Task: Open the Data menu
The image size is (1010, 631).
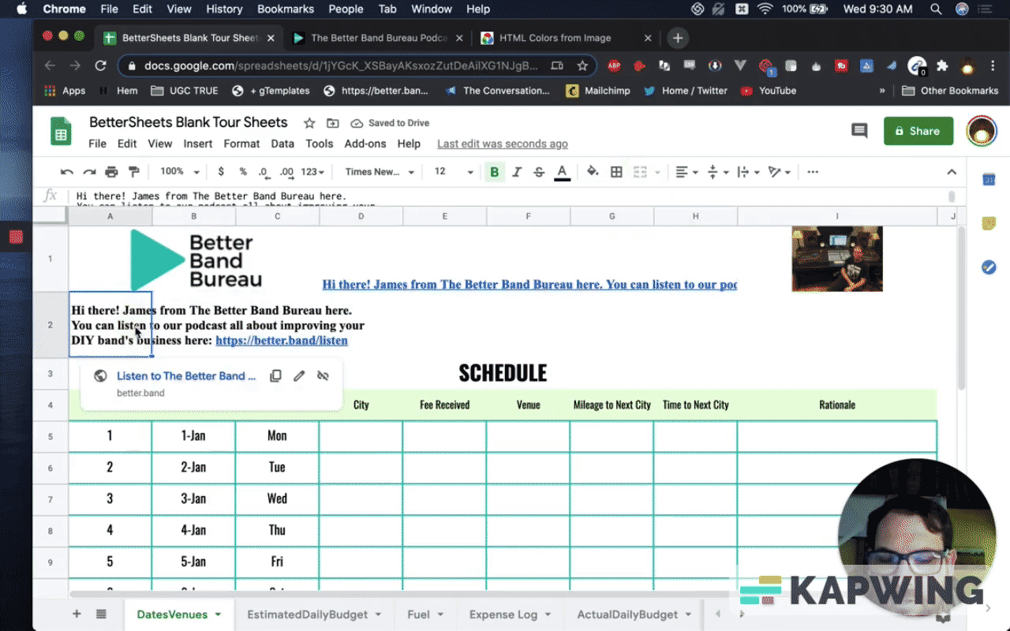Action: pos(282,144)
